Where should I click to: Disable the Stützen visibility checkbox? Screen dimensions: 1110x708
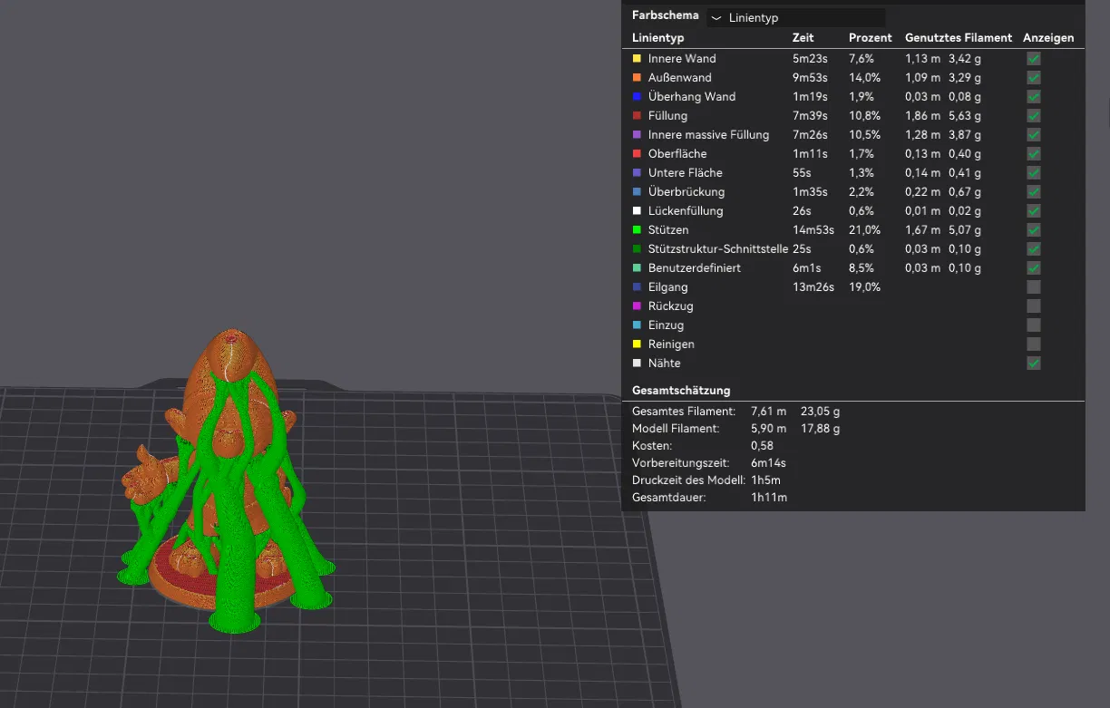(x=1033, y=230)
